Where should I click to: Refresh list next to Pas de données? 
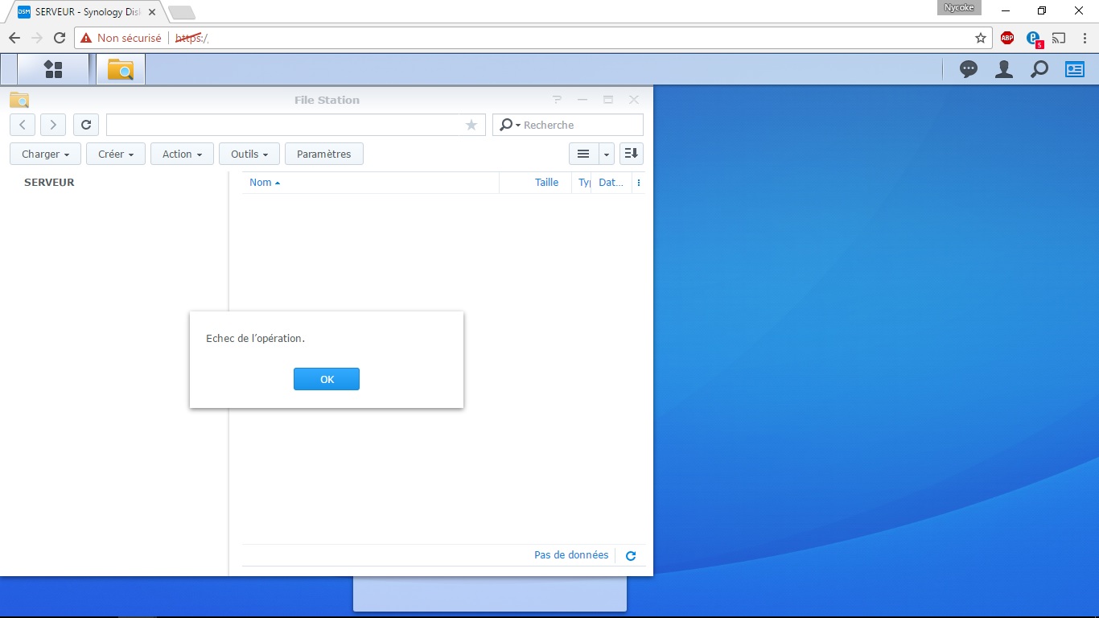click(631, 556)
